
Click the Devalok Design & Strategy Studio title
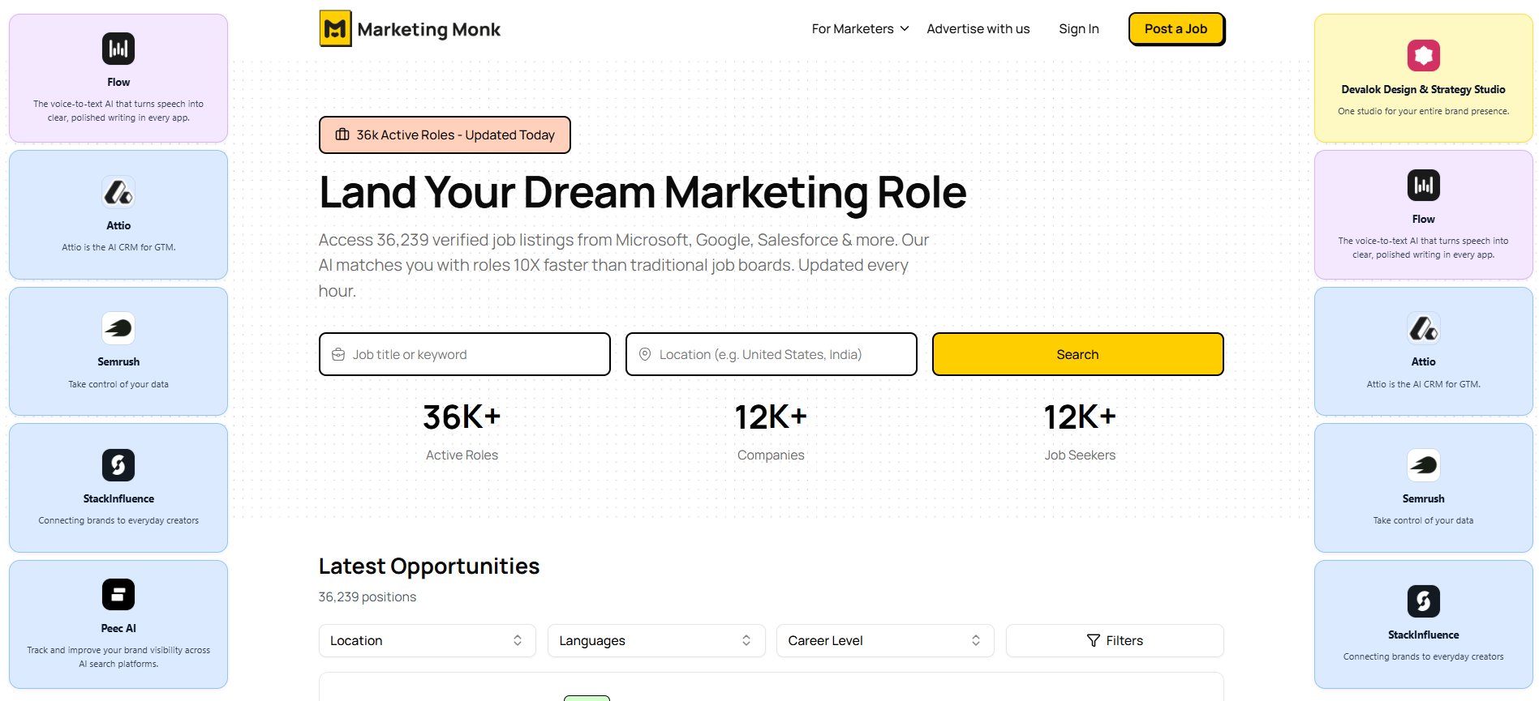click(x=1423, y=89)
